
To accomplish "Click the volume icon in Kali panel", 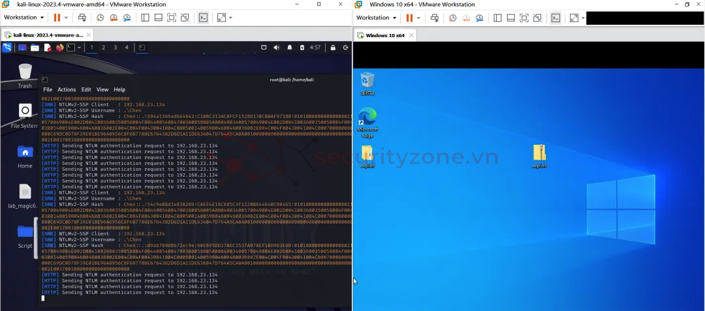I will pyautogui.click(x=277, y=48).
